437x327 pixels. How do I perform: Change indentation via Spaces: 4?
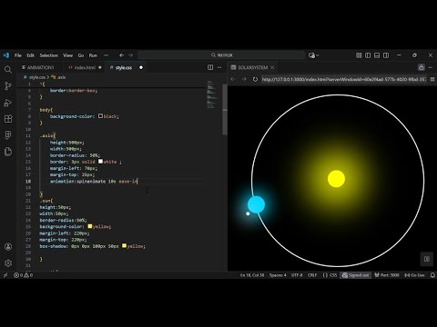coord(278,275)
